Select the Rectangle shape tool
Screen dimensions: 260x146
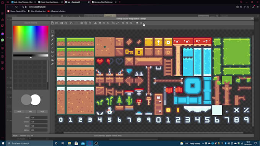[x=52, y=52]
